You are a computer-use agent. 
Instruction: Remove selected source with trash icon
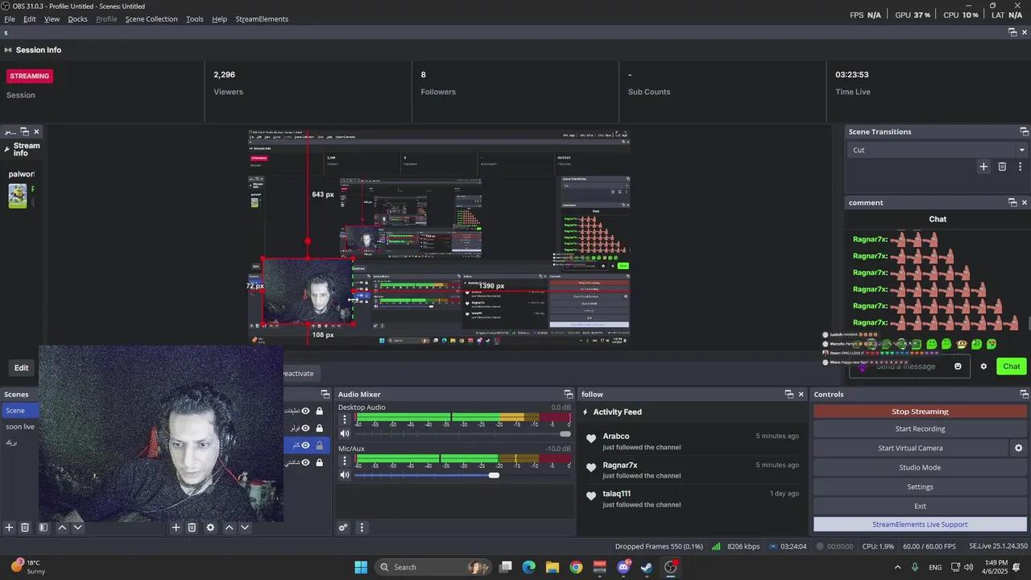point(192,528)
